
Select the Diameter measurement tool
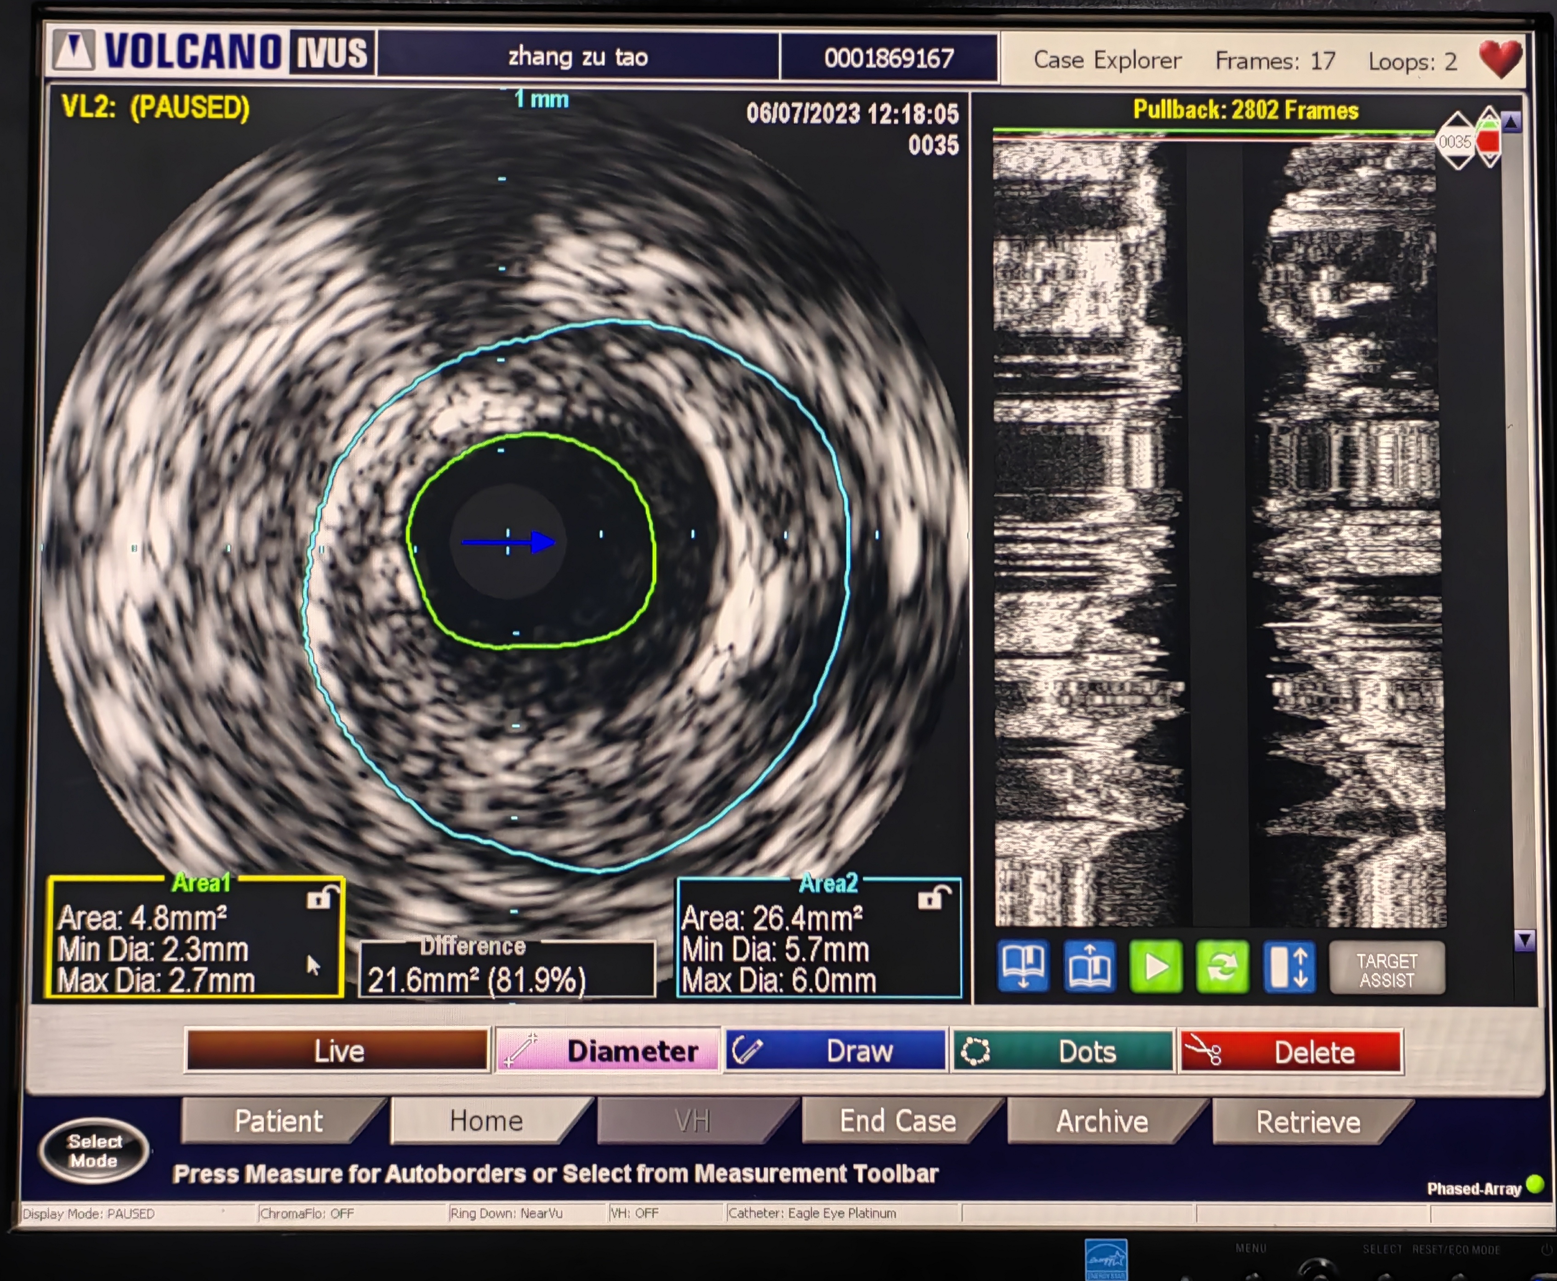click(609, 1051)
